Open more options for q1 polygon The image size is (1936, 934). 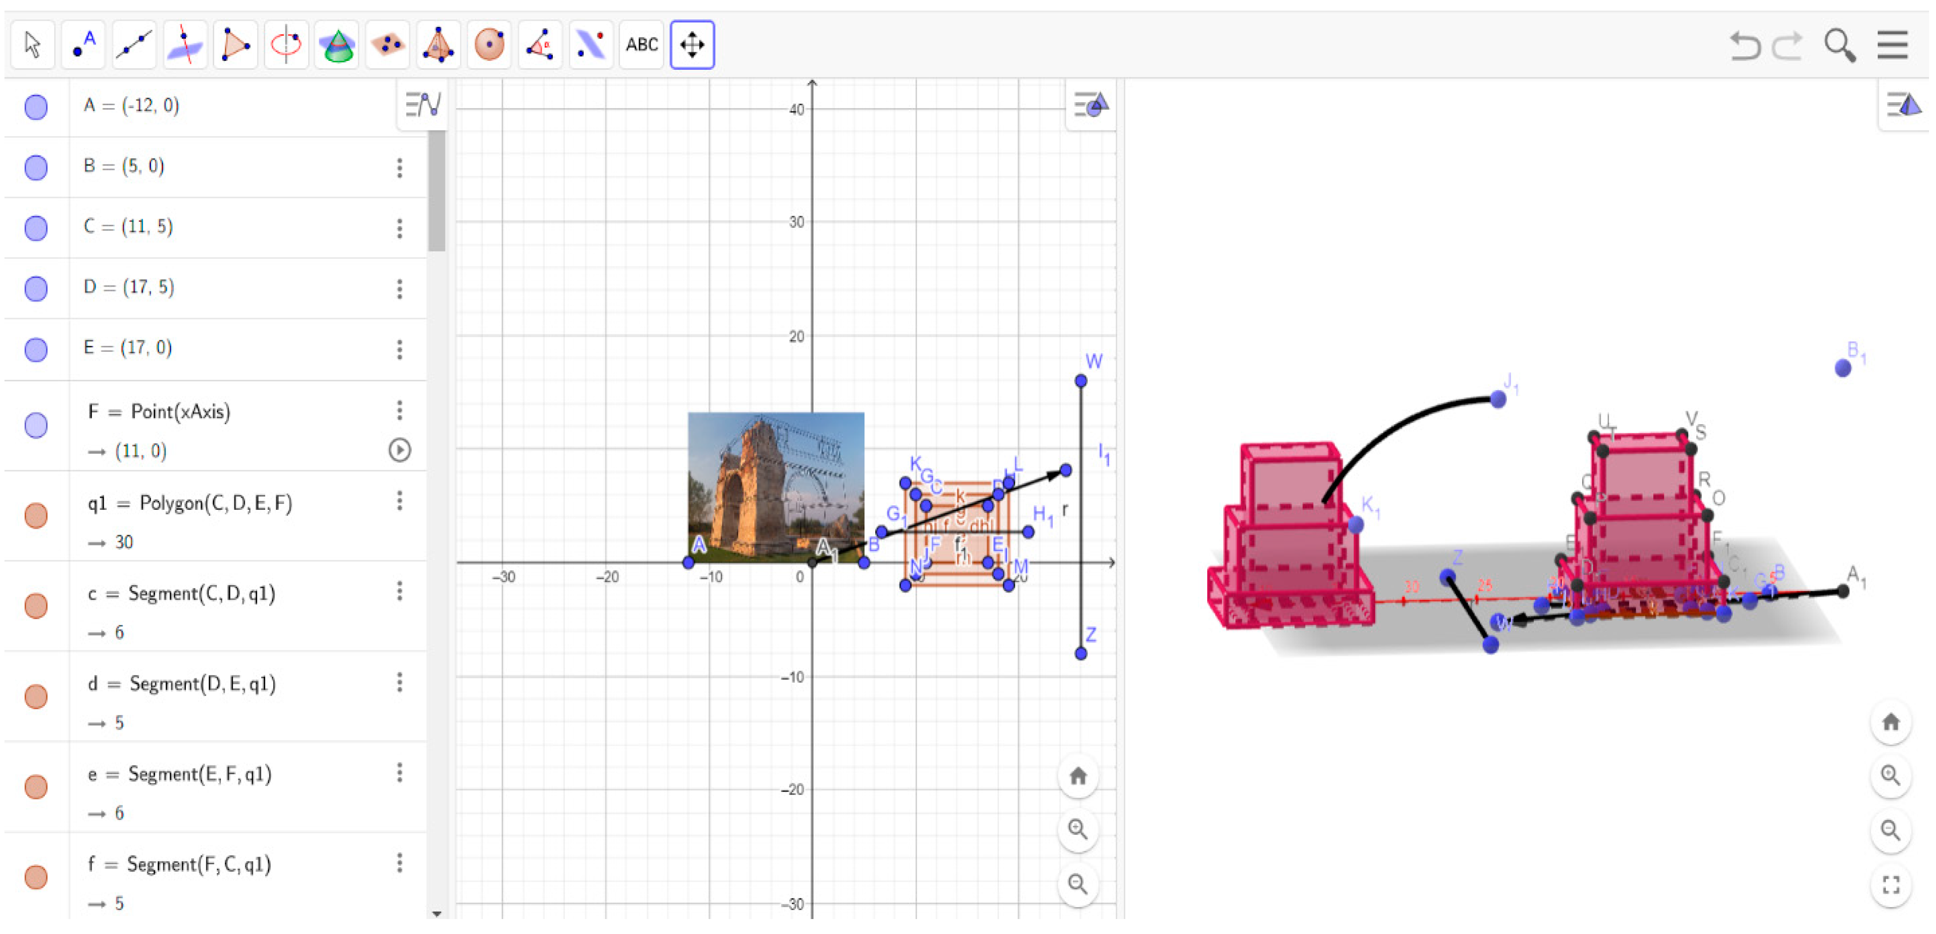[x=399, y=500]
